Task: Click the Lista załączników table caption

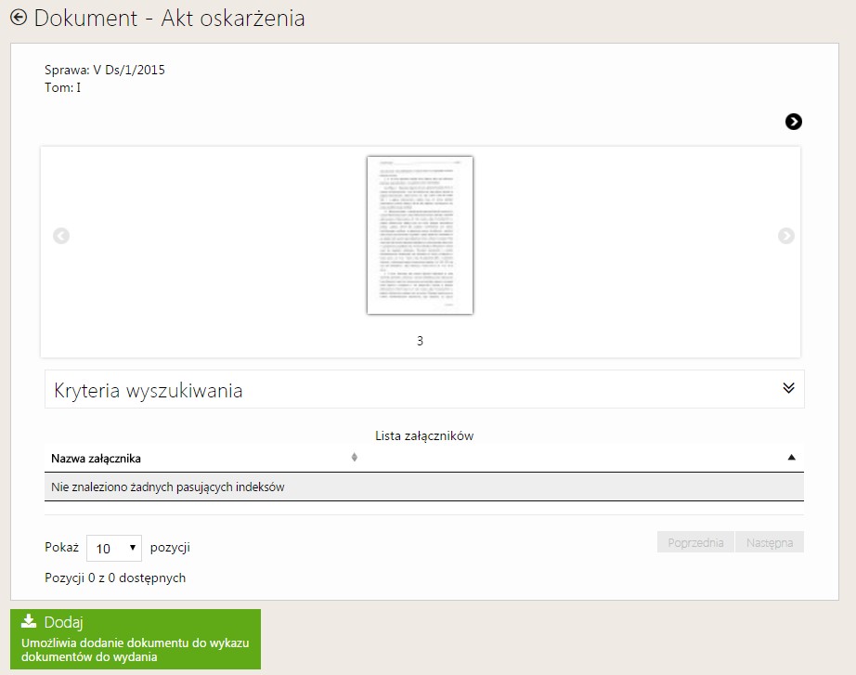Action: [424, 435]
